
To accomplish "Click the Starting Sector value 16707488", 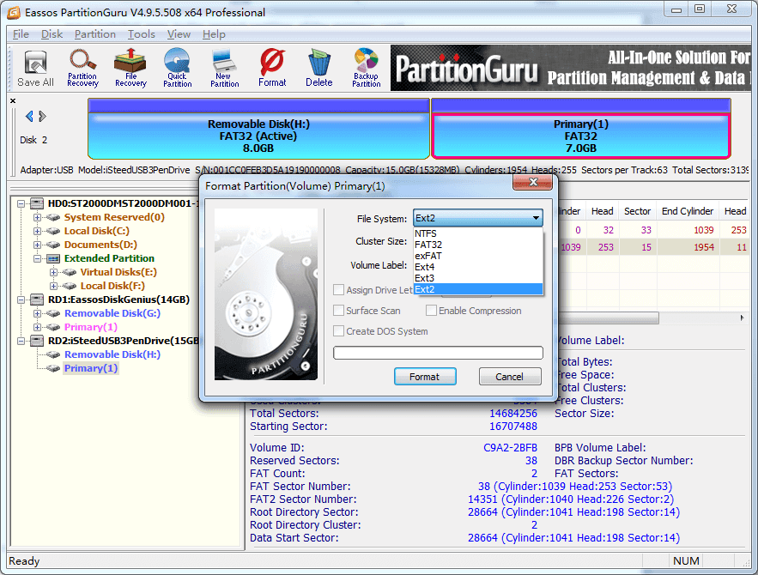I will (x=512, y=427).
